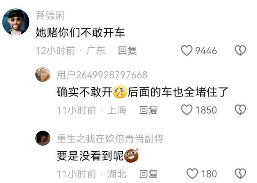
Task: Like the reply saying 要是没看到呢
Action: point(192,173)
